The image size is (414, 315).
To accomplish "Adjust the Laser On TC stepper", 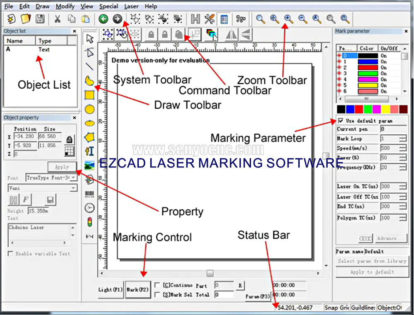I will coord(403,187).
